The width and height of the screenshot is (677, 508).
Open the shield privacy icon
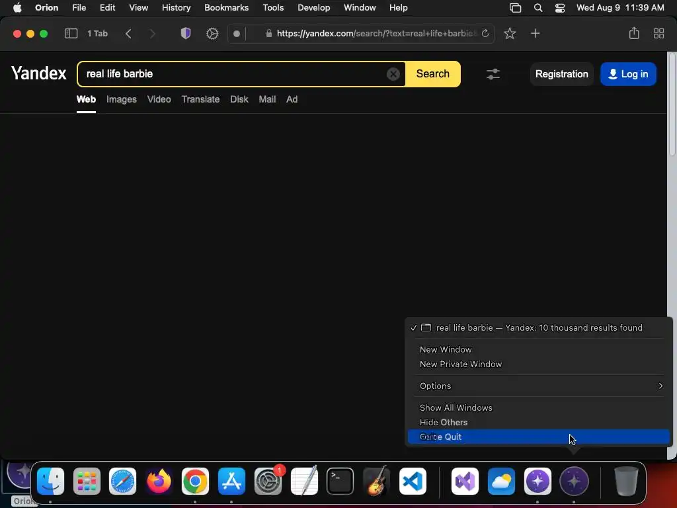(x=186, y=33)
